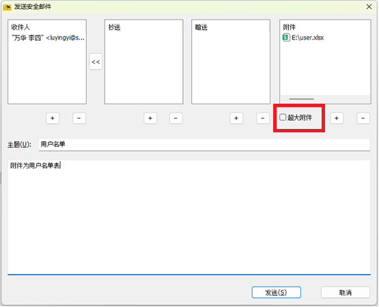The width and height of the screenshot is (379, 307).
Task: Click the << move-to-recipients arrow button
Action: [96, 62]
